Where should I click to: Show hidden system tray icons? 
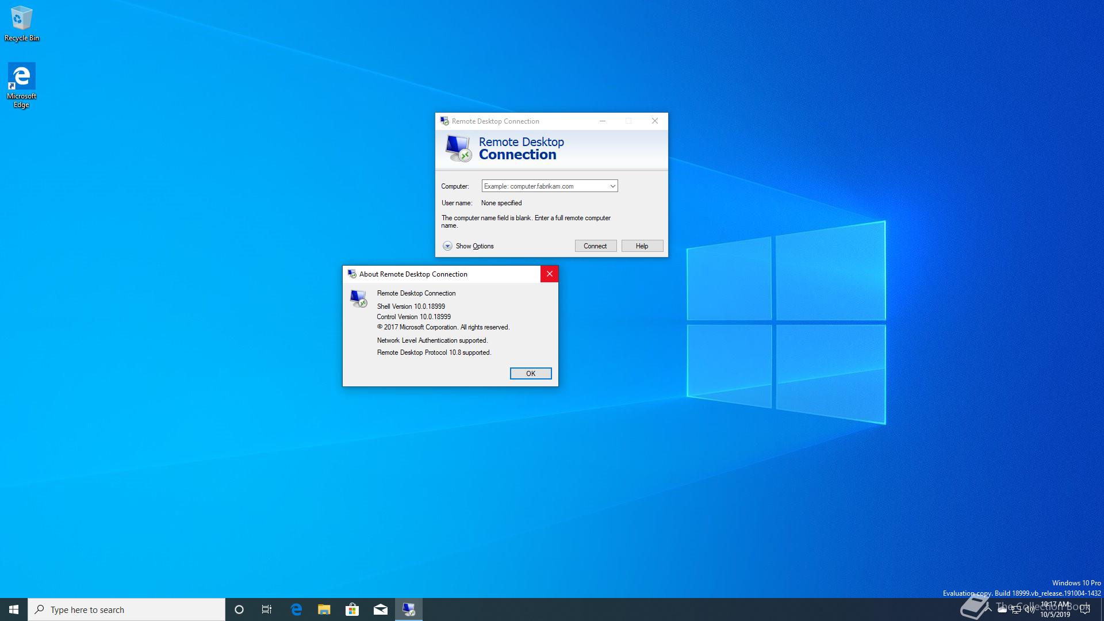point(988,609)
